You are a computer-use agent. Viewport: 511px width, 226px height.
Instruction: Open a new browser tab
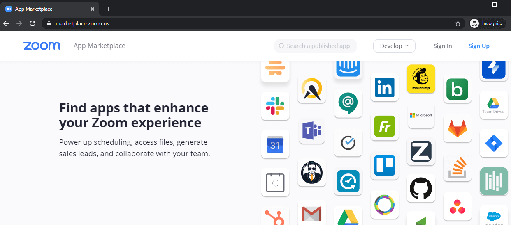[x=108, y=9]
